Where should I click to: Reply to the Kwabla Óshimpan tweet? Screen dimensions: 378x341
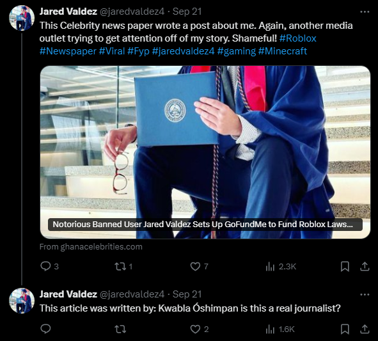(45, 329)
